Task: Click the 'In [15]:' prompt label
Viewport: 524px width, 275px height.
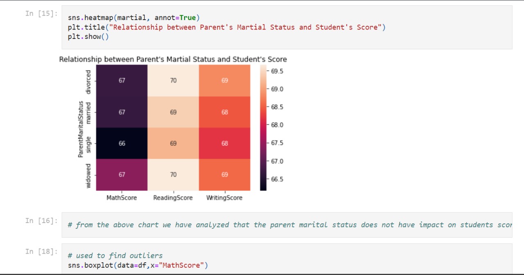Action: click(x=41, y=14)
